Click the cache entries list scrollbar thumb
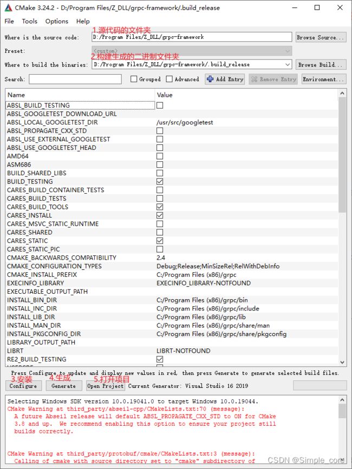This screenshot has width=352, height=469. click(x=342, y=155)
